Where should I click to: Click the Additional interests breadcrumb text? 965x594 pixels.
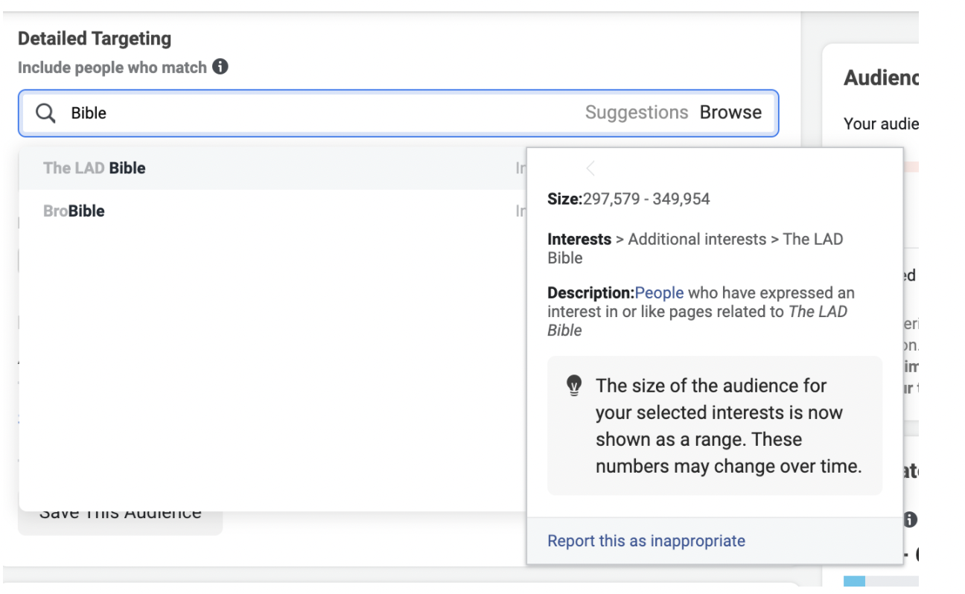[697, 240]
